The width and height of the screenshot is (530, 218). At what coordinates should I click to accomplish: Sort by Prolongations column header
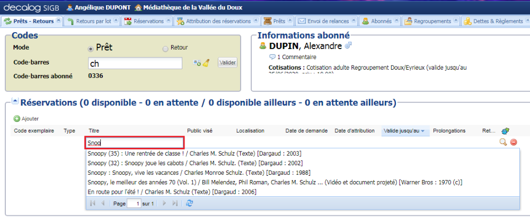449,130
